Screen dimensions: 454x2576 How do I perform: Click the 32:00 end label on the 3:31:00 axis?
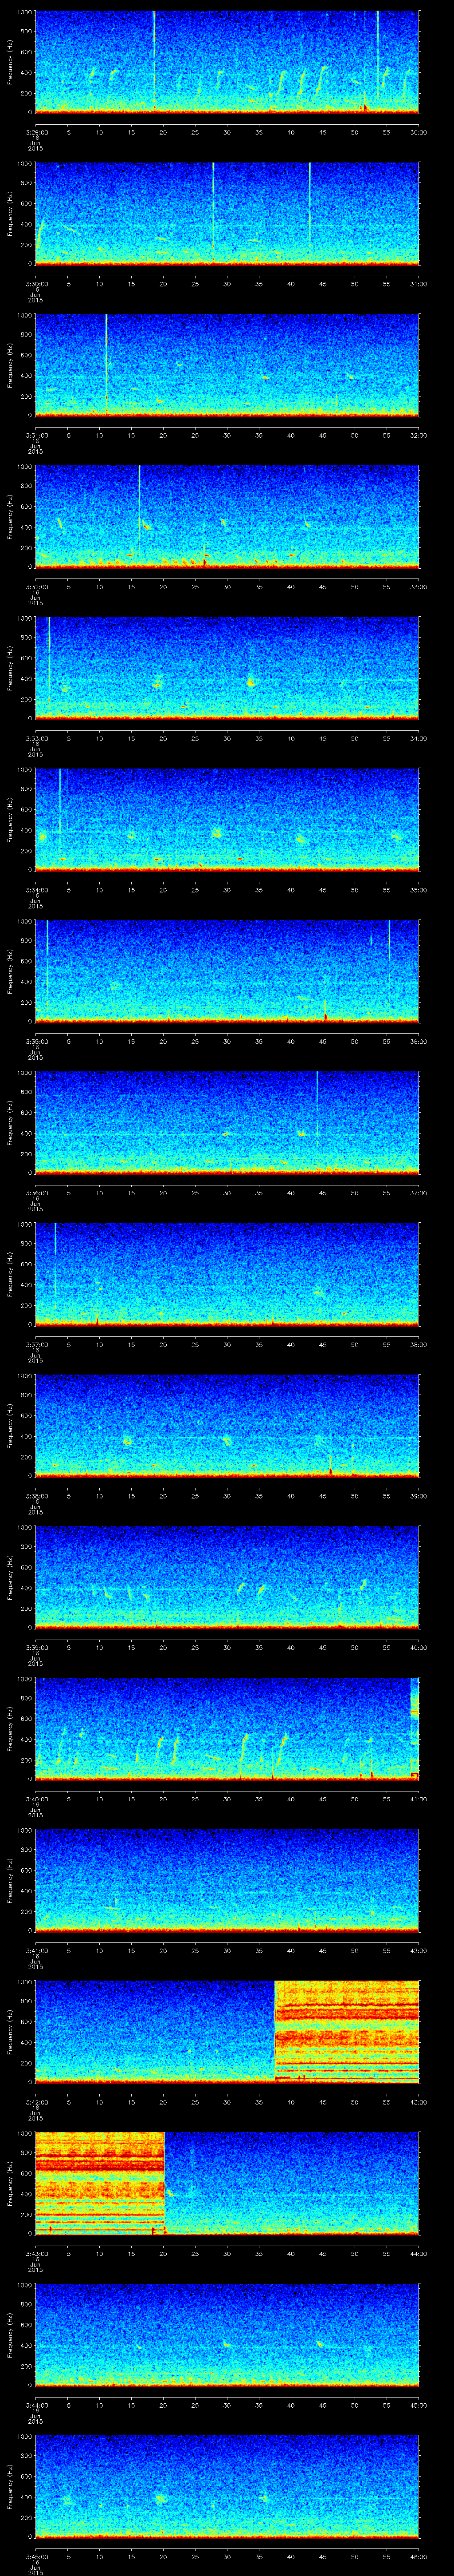418,435
